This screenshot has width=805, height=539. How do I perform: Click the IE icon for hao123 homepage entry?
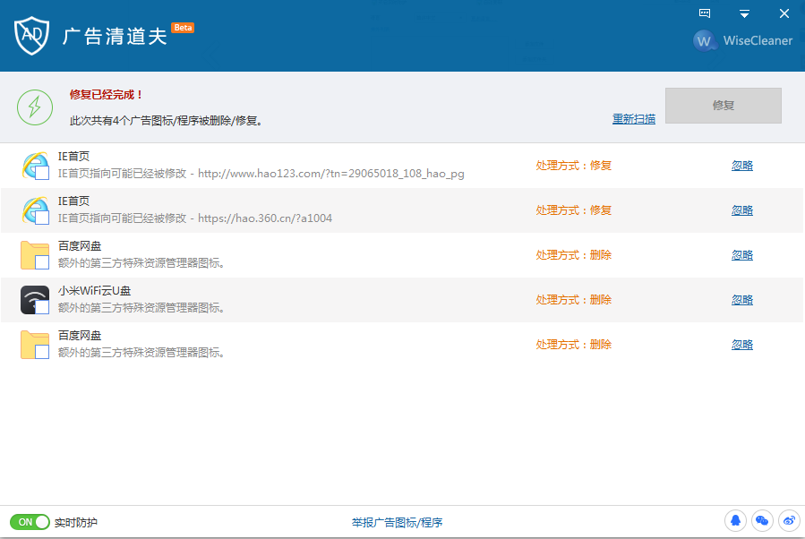point(36,166)
